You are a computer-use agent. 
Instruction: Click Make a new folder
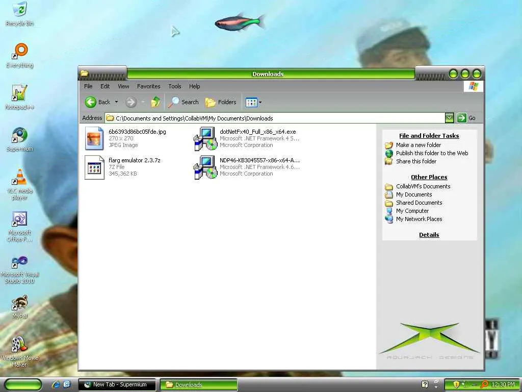tap(418, 145)
